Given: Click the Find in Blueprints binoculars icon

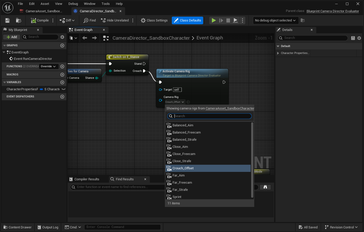Looking at the screenshot, I should coord(265,187).
